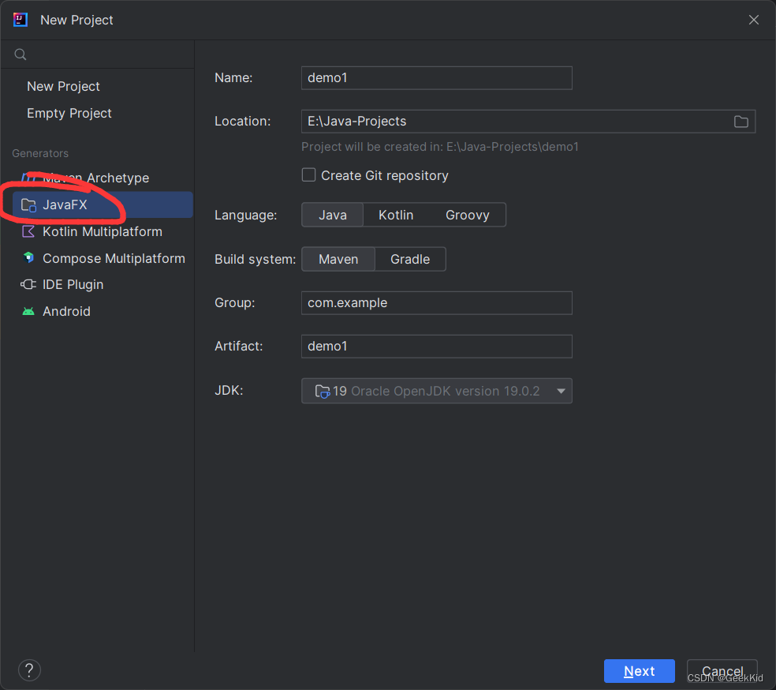This screenshot has width=776, height=690.
Task: Click the JavaFX generator icon
Action: [28, 205]
